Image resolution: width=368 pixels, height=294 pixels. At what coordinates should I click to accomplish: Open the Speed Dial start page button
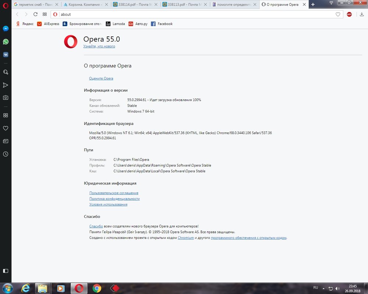coord(45,14)
